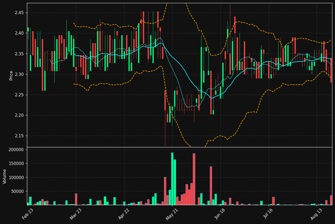This screenshot has height=224, width=335.
Task: Click the 2.15 price axis value
Action: coord(19,136)
